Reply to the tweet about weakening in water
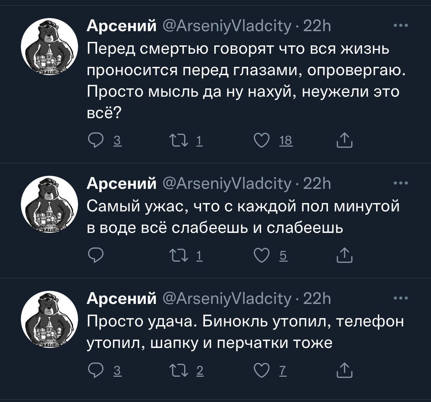Screen dimensions: 431x402 [x=94, y=256]
